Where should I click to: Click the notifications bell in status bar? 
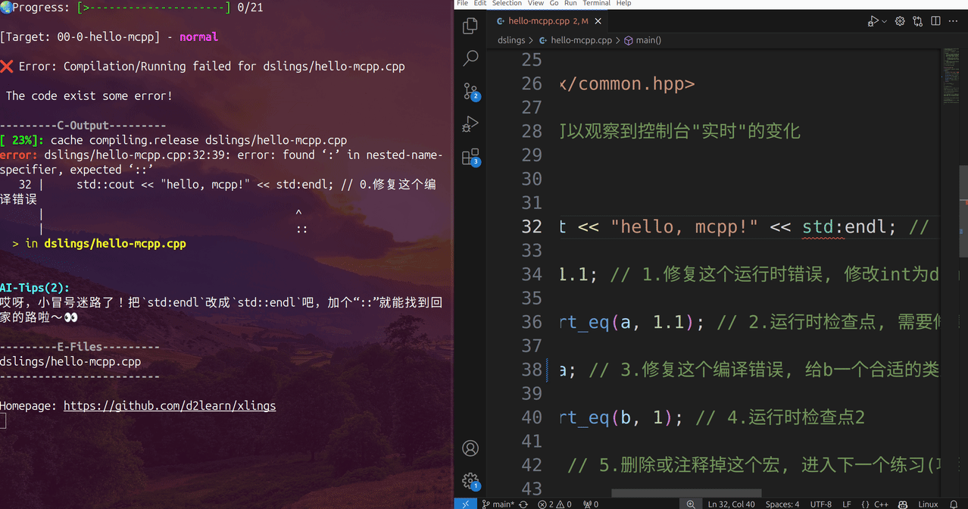click(954, 504)
